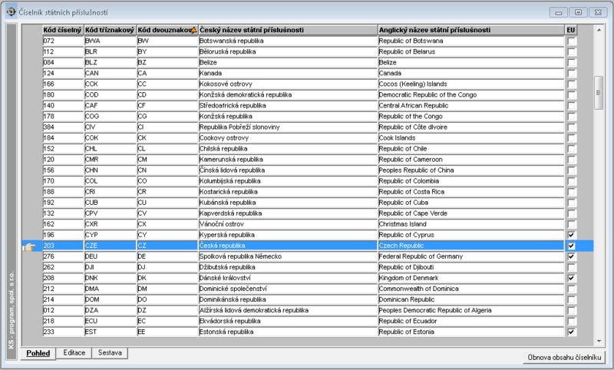Sort by Kód číselný column header

tap(63, 30)
